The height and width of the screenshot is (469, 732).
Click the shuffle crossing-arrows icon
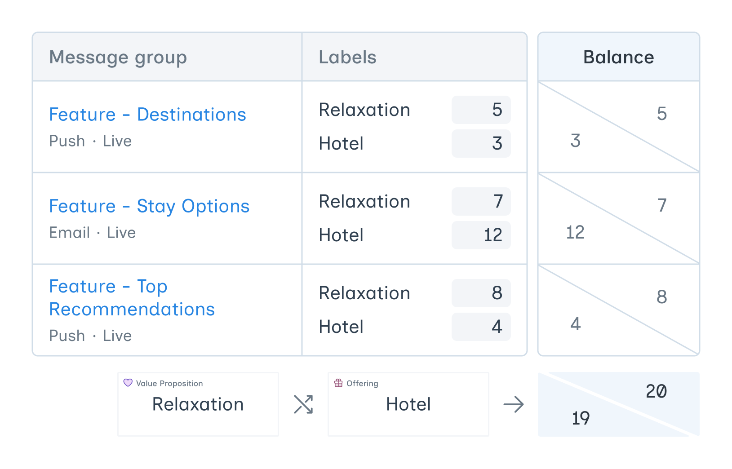303,404
